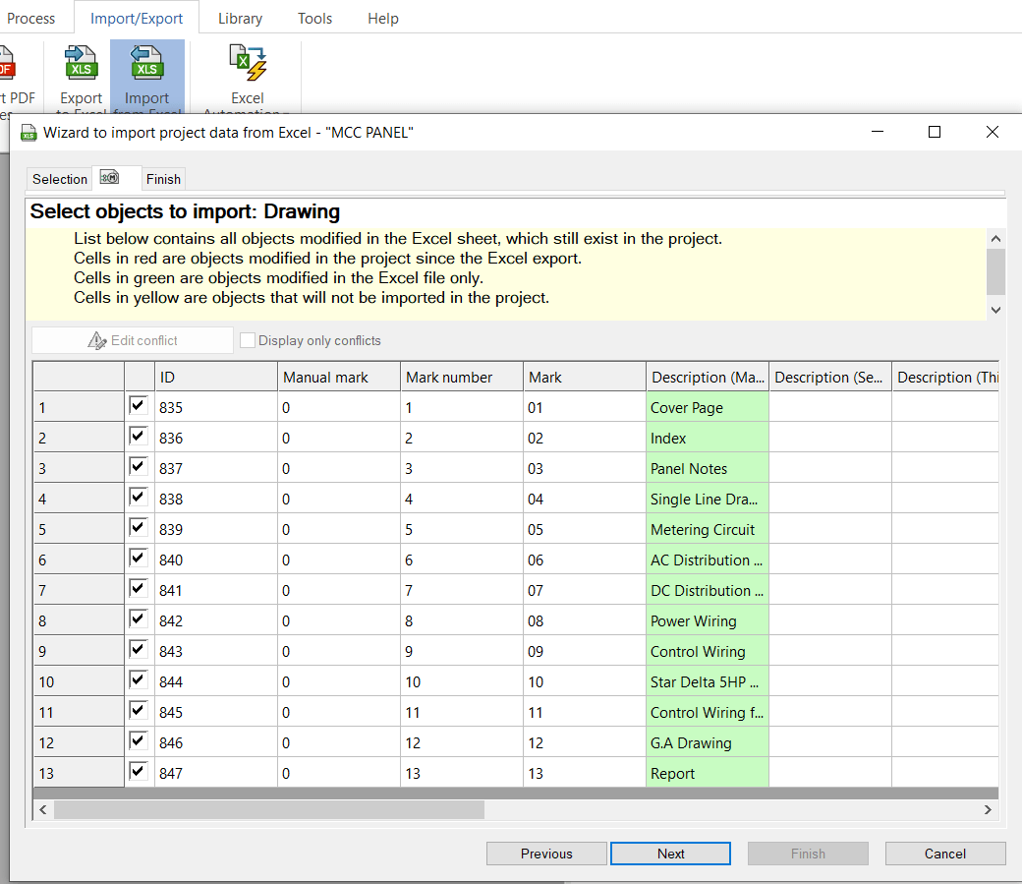1022x884 pixels.
Task: Click the Description (Ma... column header
Action: (708, 377)
